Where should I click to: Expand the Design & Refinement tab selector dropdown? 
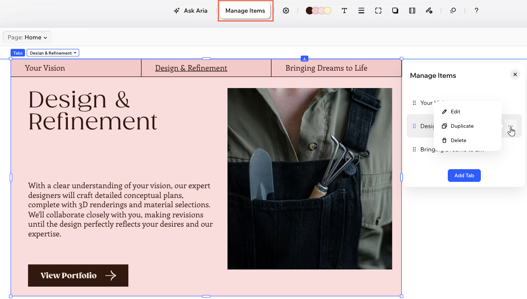coord(53,53)
